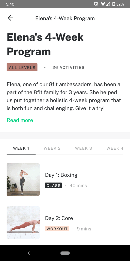Tap the battery status icon
The width and height of the screenshot is (130, 261).
[113, 4]
